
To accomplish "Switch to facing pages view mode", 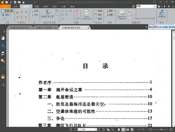I will (127, 130).
